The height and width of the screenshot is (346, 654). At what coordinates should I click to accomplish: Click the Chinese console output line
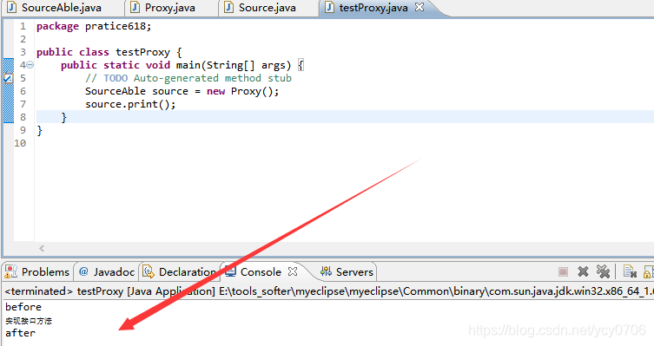point(29,321)
